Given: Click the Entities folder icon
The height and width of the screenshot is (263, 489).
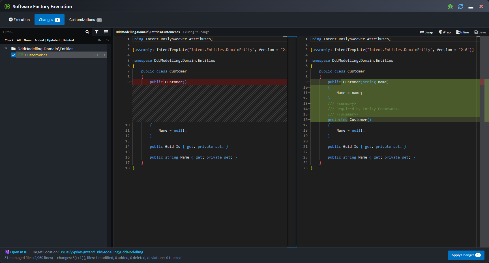Looking at the screenshot, I should (x=13, y=49).
